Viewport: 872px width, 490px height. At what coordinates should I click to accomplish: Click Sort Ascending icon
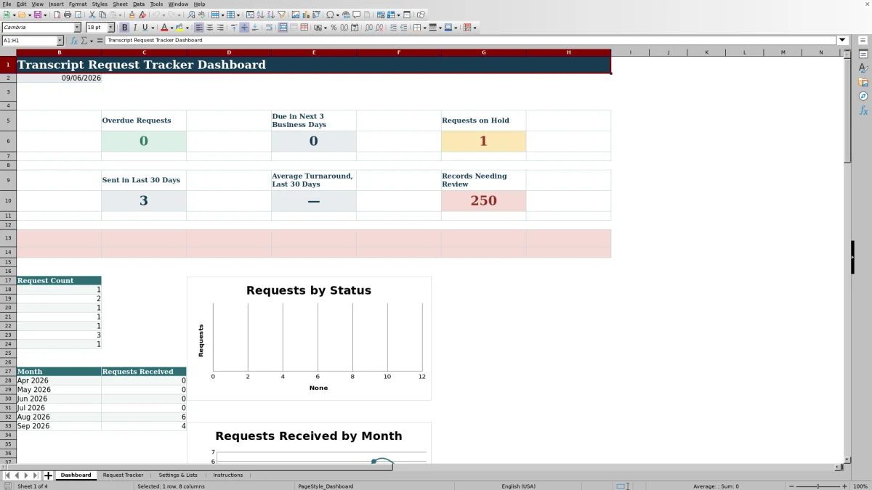point(260,15)
